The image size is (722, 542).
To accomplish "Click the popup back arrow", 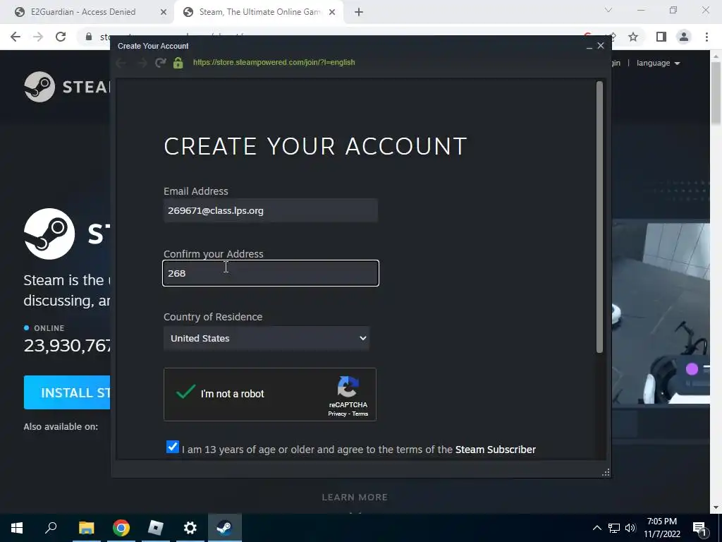I will [121, 63].
